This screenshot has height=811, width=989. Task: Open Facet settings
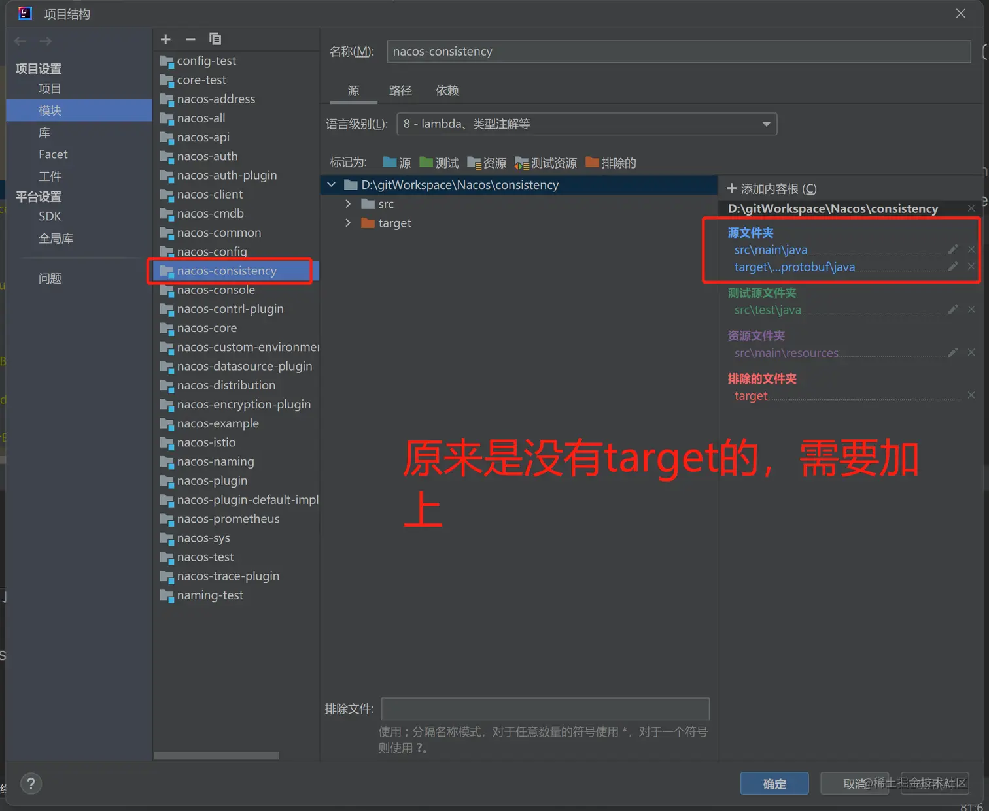pyautogui.click(x=53, y=154)
